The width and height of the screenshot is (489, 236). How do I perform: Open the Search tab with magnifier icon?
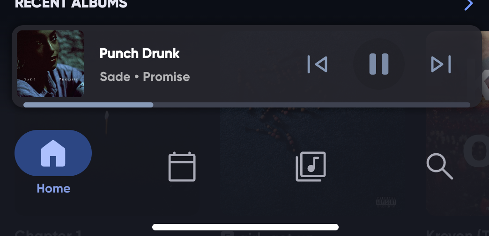[439, 166]
